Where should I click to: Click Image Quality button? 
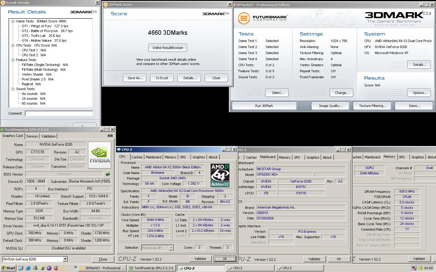click(x=331, y=106)
